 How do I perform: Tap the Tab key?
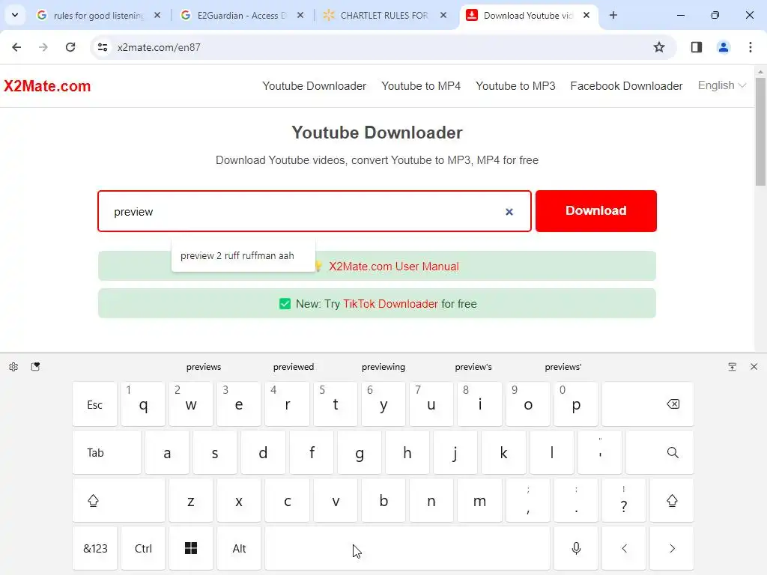[106, 453]
